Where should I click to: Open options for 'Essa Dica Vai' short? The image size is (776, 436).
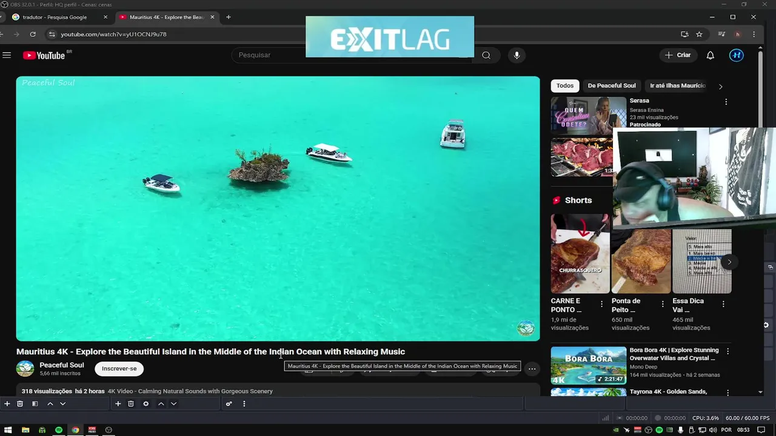pyautogui.click(x=723, y=304)
